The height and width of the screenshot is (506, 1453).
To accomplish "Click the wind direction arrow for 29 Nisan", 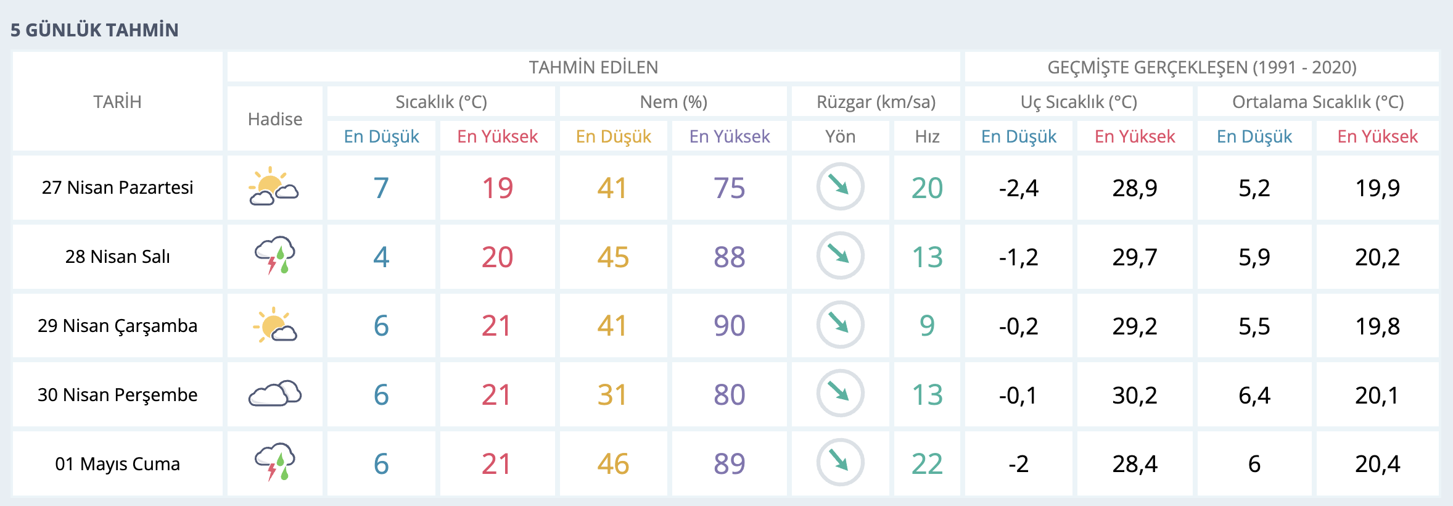I will coord(840,325).
